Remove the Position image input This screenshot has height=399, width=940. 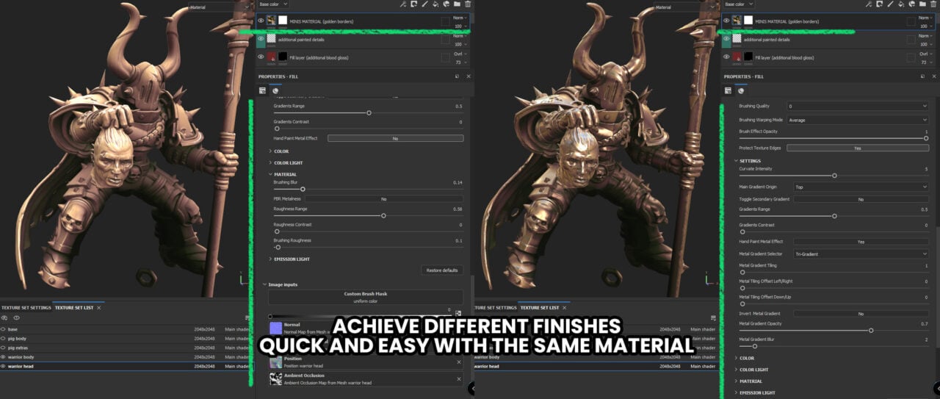coord(459,362)
